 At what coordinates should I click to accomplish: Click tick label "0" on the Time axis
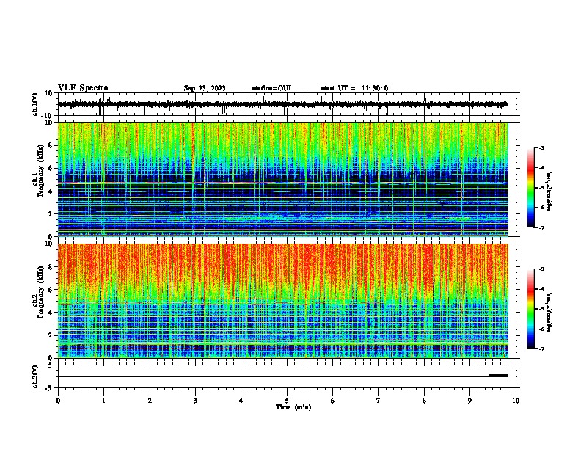click(x=58, y=401)
